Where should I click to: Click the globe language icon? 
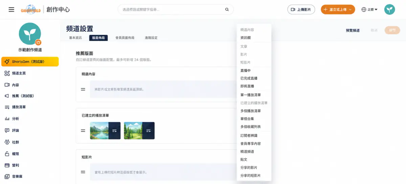coord(364,9)
